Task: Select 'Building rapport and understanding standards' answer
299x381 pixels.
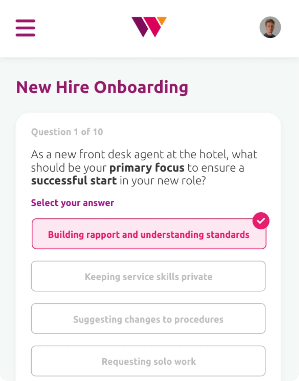Action: coord(149,234)
